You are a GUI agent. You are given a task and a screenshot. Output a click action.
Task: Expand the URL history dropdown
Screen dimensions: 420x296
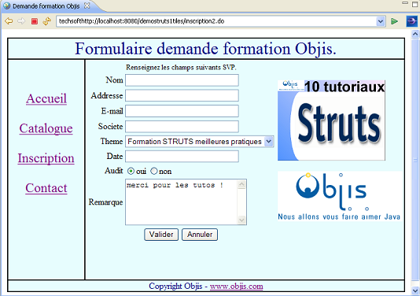tap(381, 21)
